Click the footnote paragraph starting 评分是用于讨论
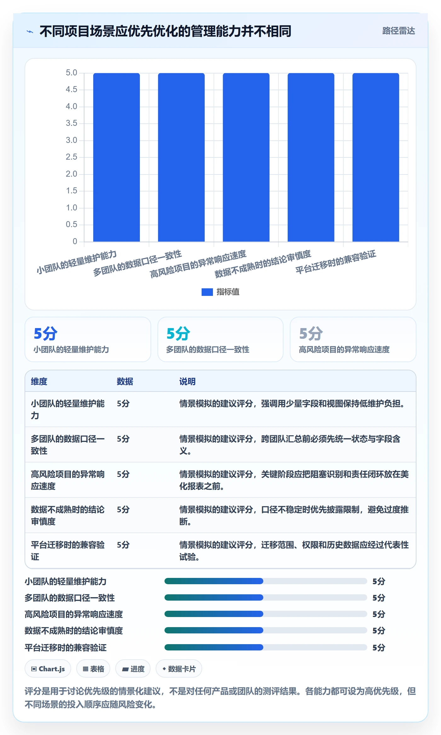This screenshot has height=735, width=441. click(220, 697)
